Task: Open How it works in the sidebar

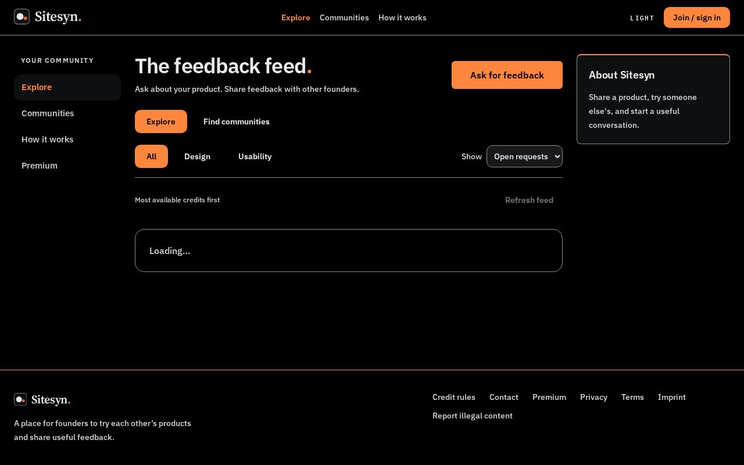Action: (x=67, y=139)
